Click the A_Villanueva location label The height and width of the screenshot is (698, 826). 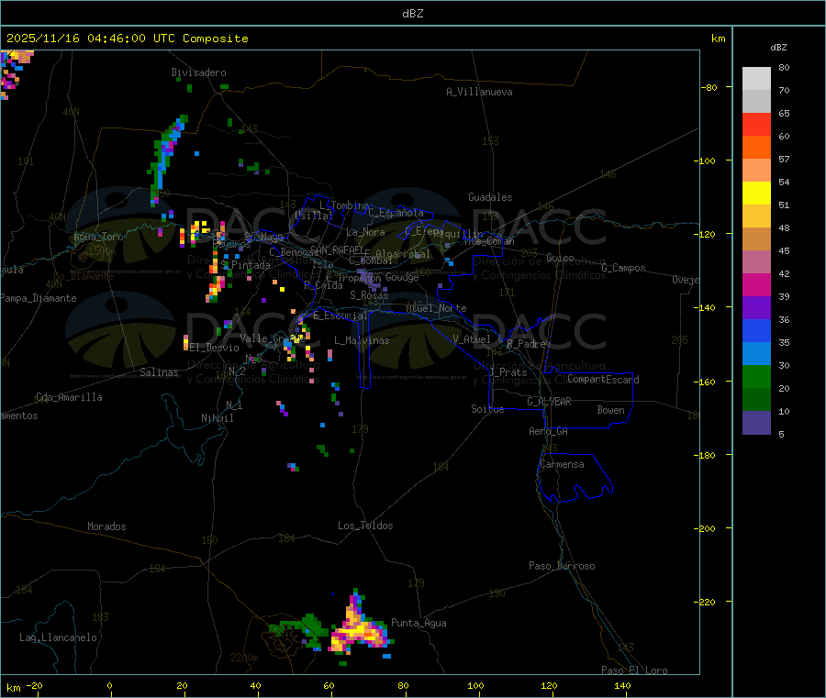(479, 92)
